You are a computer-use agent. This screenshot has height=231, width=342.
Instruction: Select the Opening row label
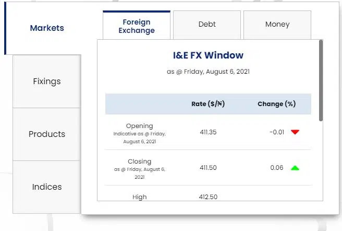pos(140,126)
